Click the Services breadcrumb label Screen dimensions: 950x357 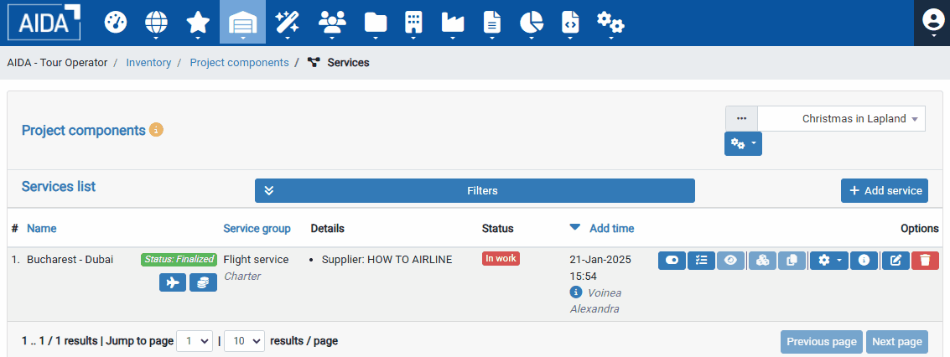348,62
